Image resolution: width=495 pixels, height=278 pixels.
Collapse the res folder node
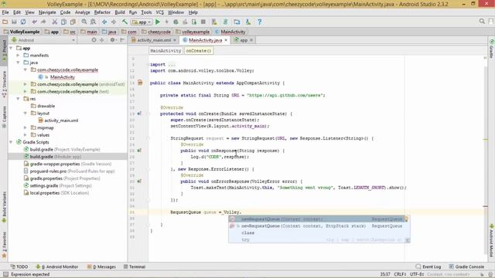pos(19,99)
